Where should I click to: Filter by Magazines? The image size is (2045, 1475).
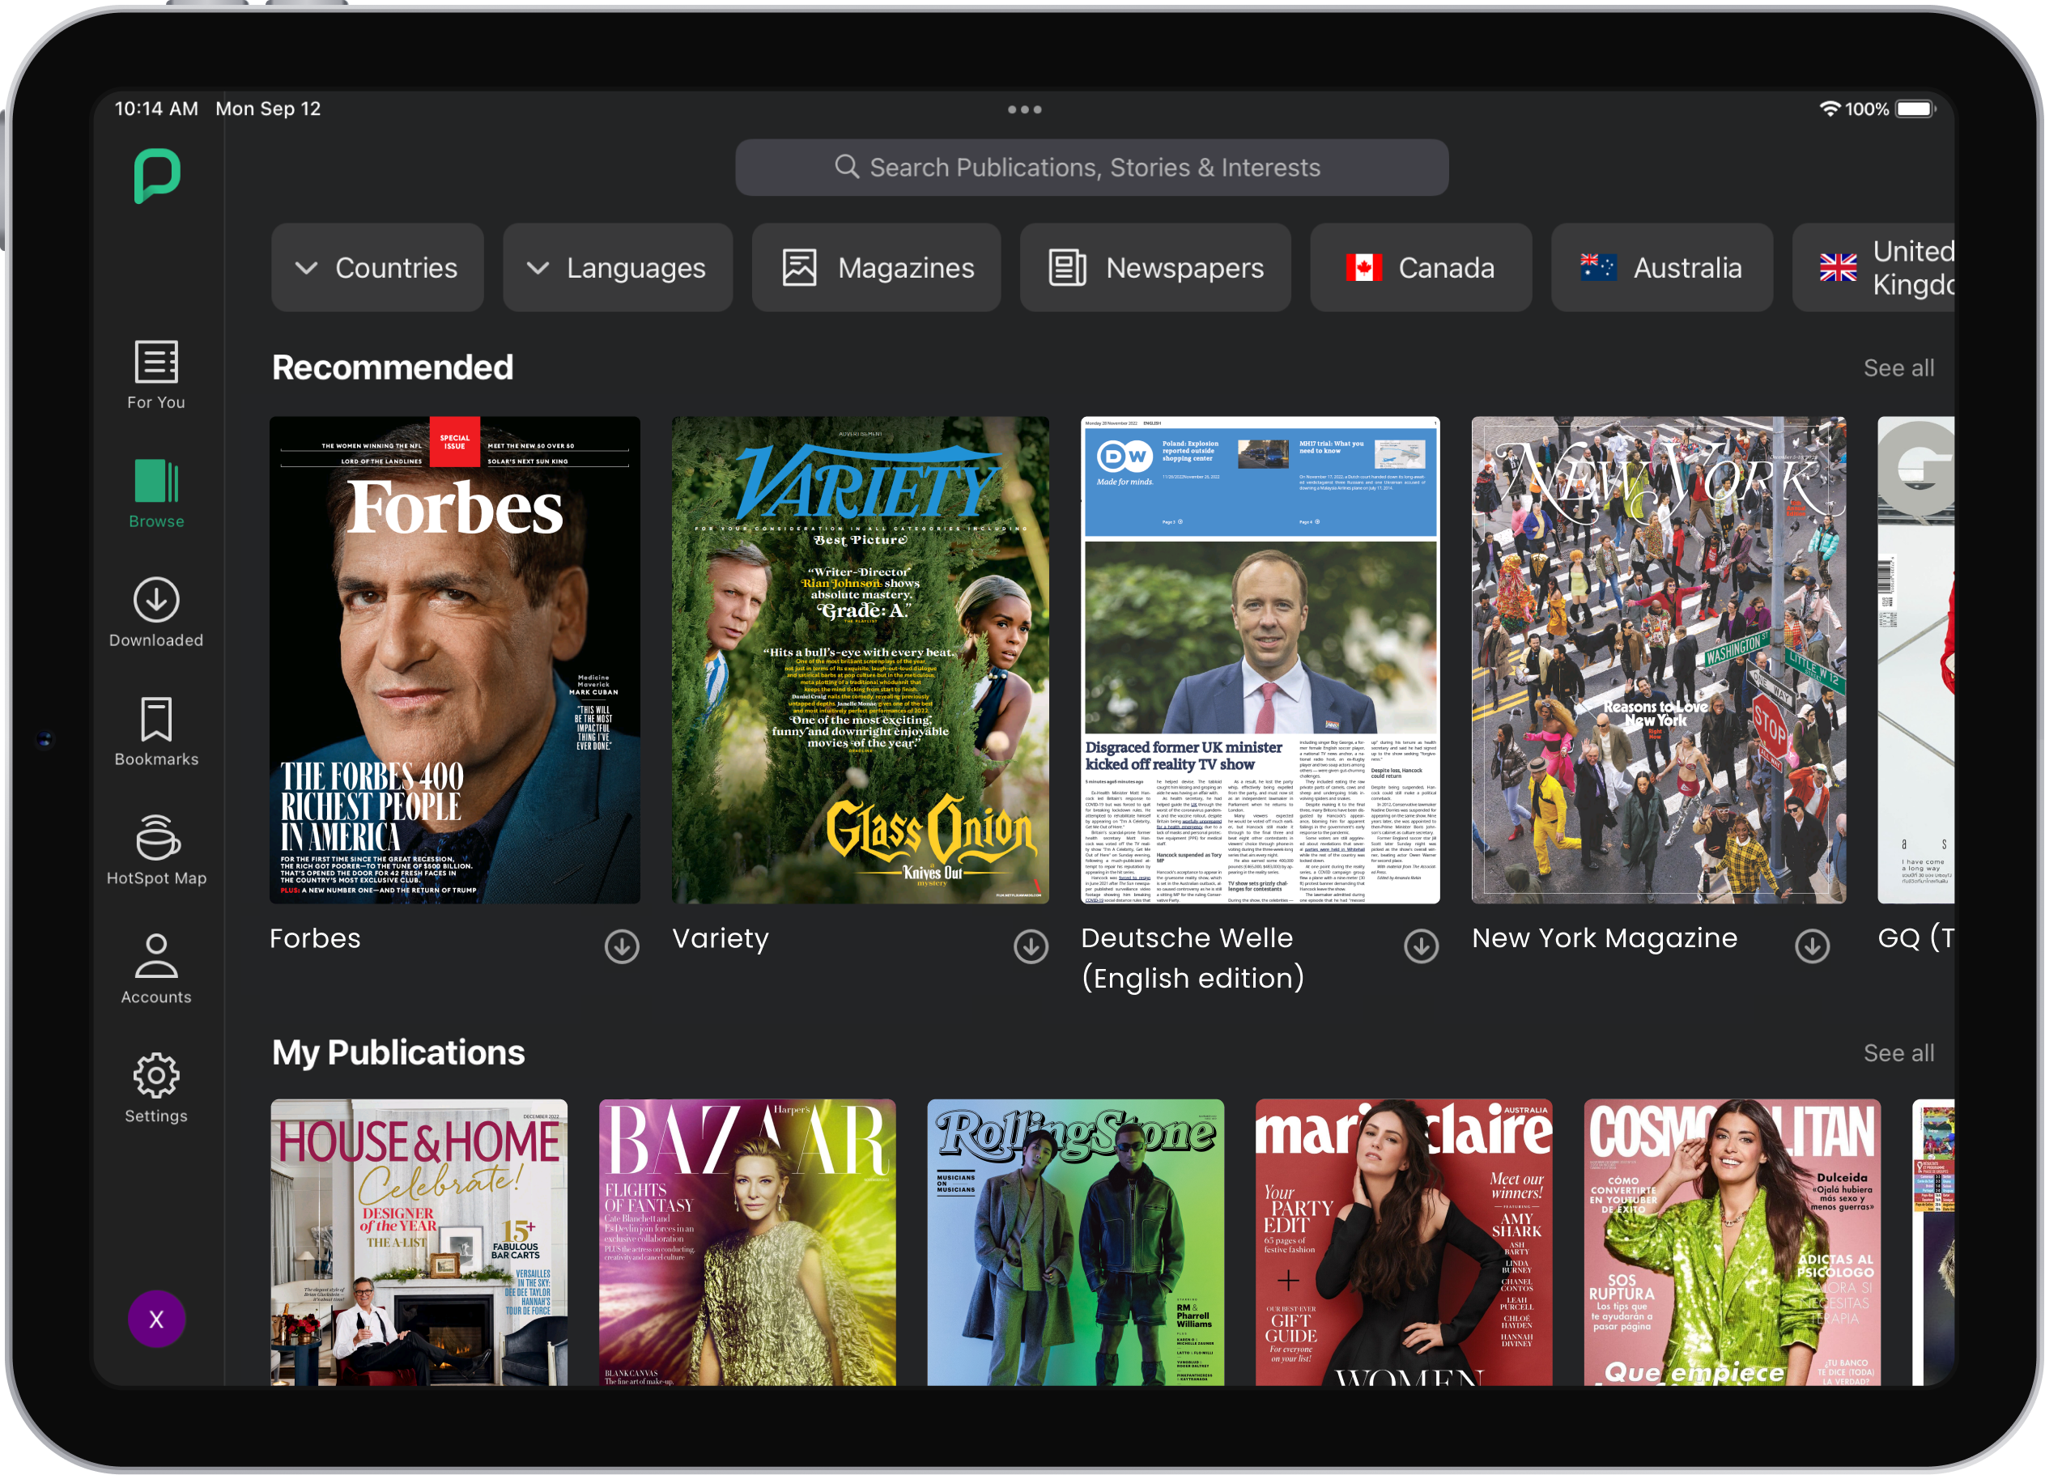point(877,268)
